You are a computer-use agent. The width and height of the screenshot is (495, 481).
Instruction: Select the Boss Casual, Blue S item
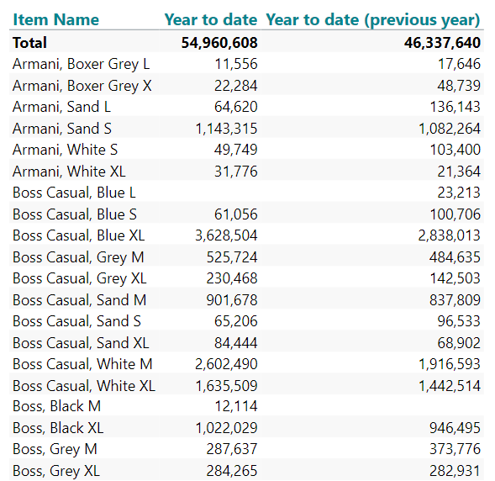click(75, 214)
